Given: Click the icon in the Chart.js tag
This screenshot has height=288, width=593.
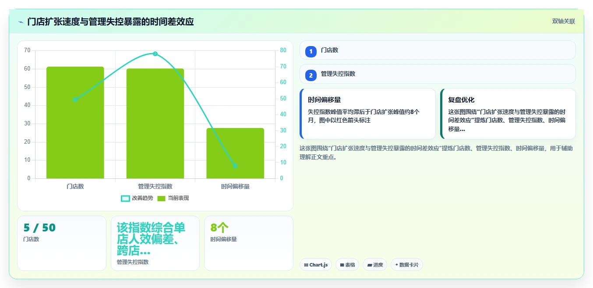Looking at the screenshot, I should [x=306, y=265].
